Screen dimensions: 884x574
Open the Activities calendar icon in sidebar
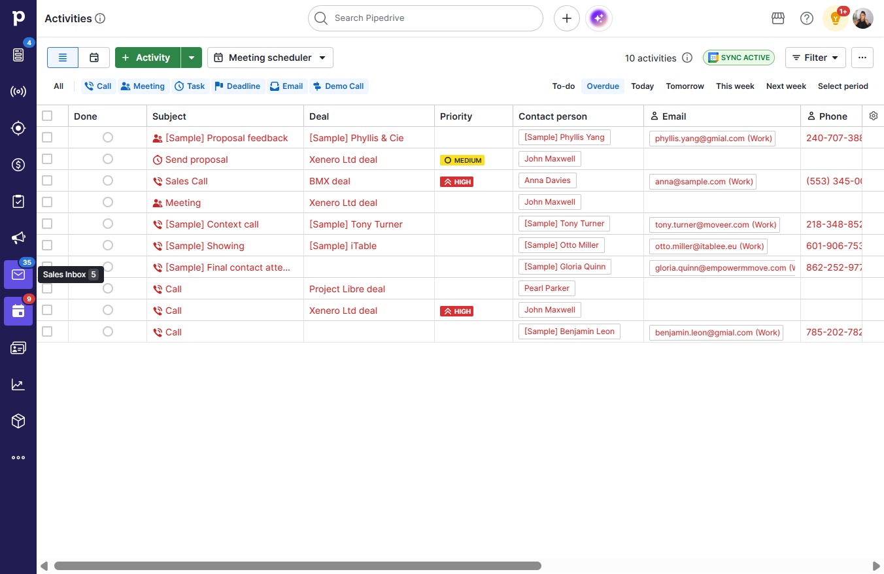[x=18, y=311]
